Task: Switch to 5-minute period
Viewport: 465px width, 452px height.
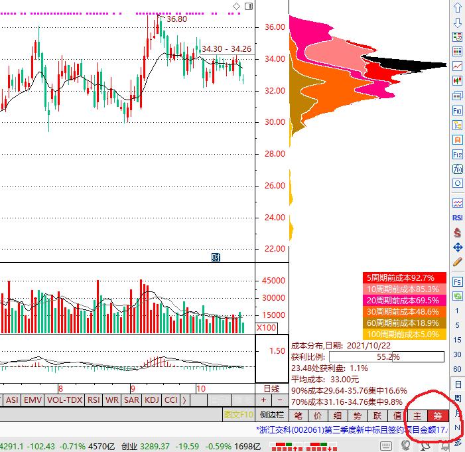Action: pyautogui.click(x=457, y=325)
